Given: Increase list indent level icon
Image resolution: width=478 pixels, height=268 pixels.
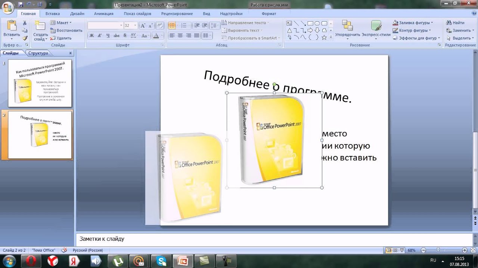Looking at the screenshot, I should 204,25.
